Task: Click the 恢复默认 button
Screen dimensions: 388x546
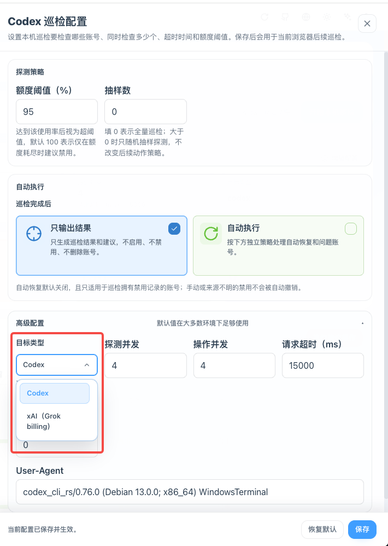Action: tap(322, 529)
